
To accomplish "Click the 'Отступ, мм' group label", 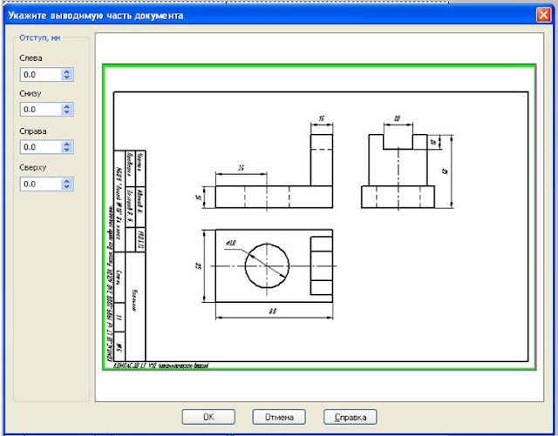I will tap(40, 37).
